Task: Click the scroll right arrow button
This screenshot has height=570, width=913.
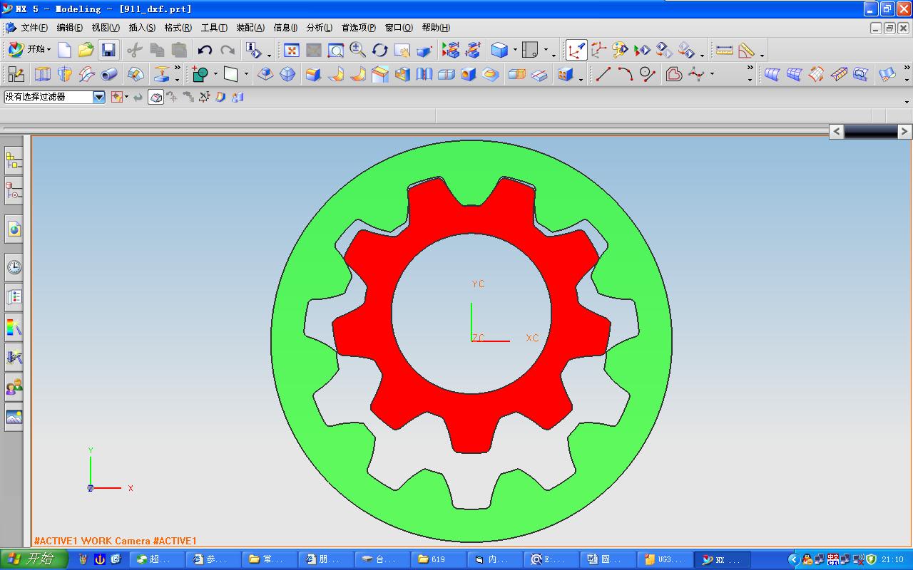Action: (904, 131)
